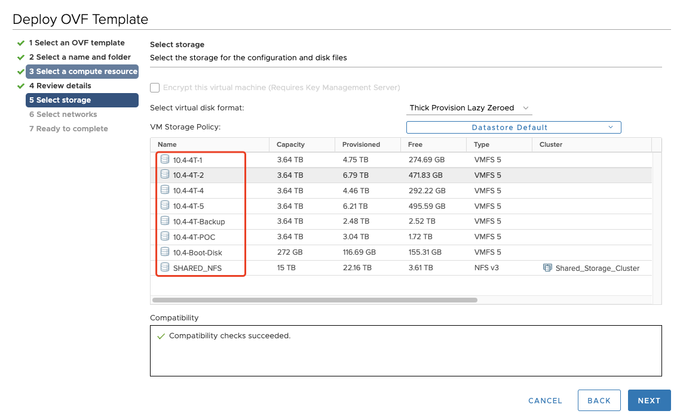Click the datastore icon beside 10.4-4T-5
Screen dimensions: 680x420
[x=165, y=206]
